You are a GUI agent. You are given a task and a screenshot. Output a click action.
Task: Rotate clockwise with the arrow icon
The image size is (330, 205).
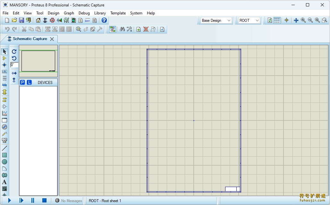[x=14, y=52]
